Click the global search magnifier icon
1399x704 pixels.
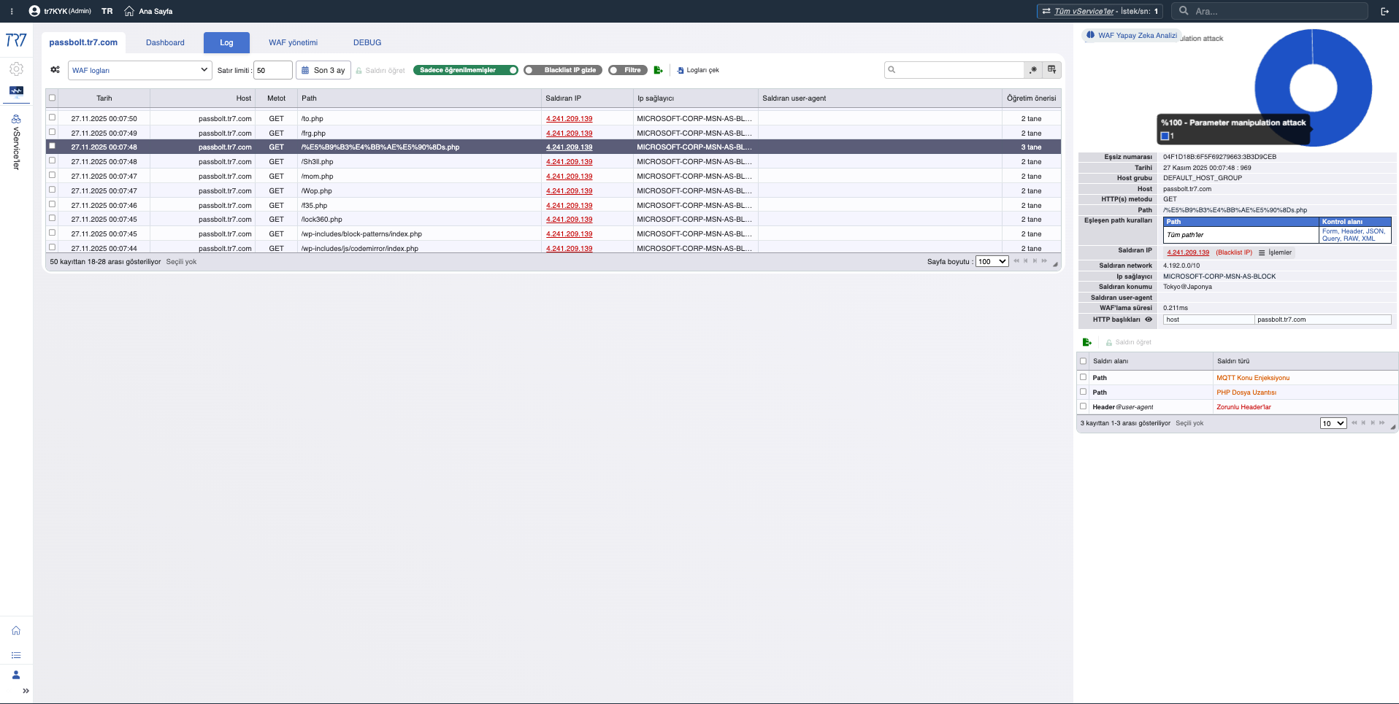[1184, 11]
